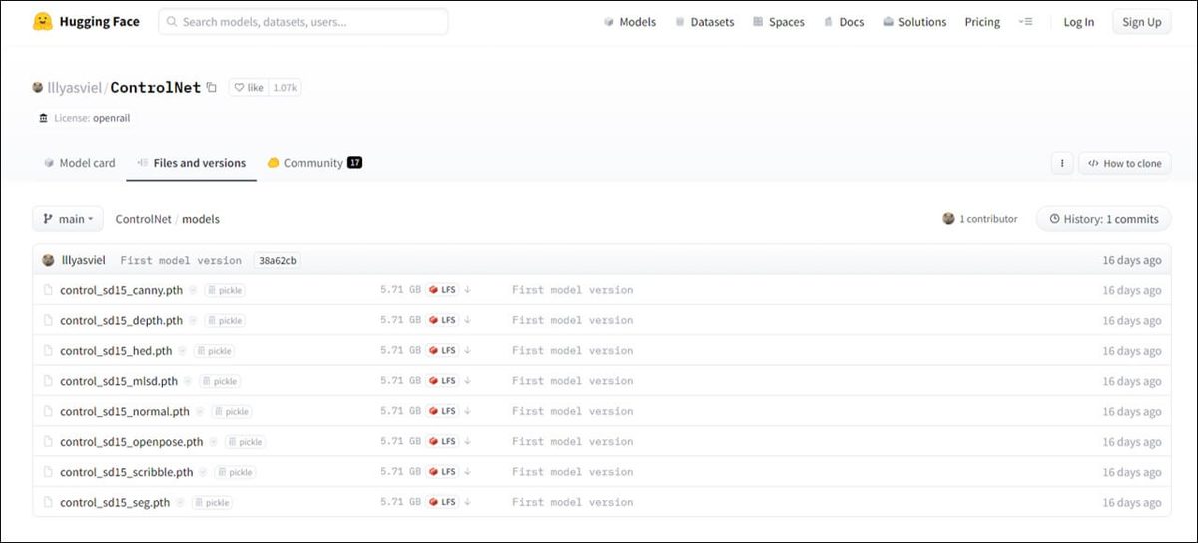Click First model version for control_sd15_seg.pth
This screenshot has width=1198, height=543.
click(x=572, y=502)
